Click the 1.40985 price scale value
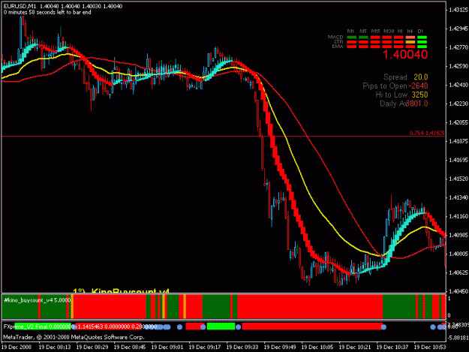The width and height of the screenshot is (469, 352). click(x=458, y=235)
